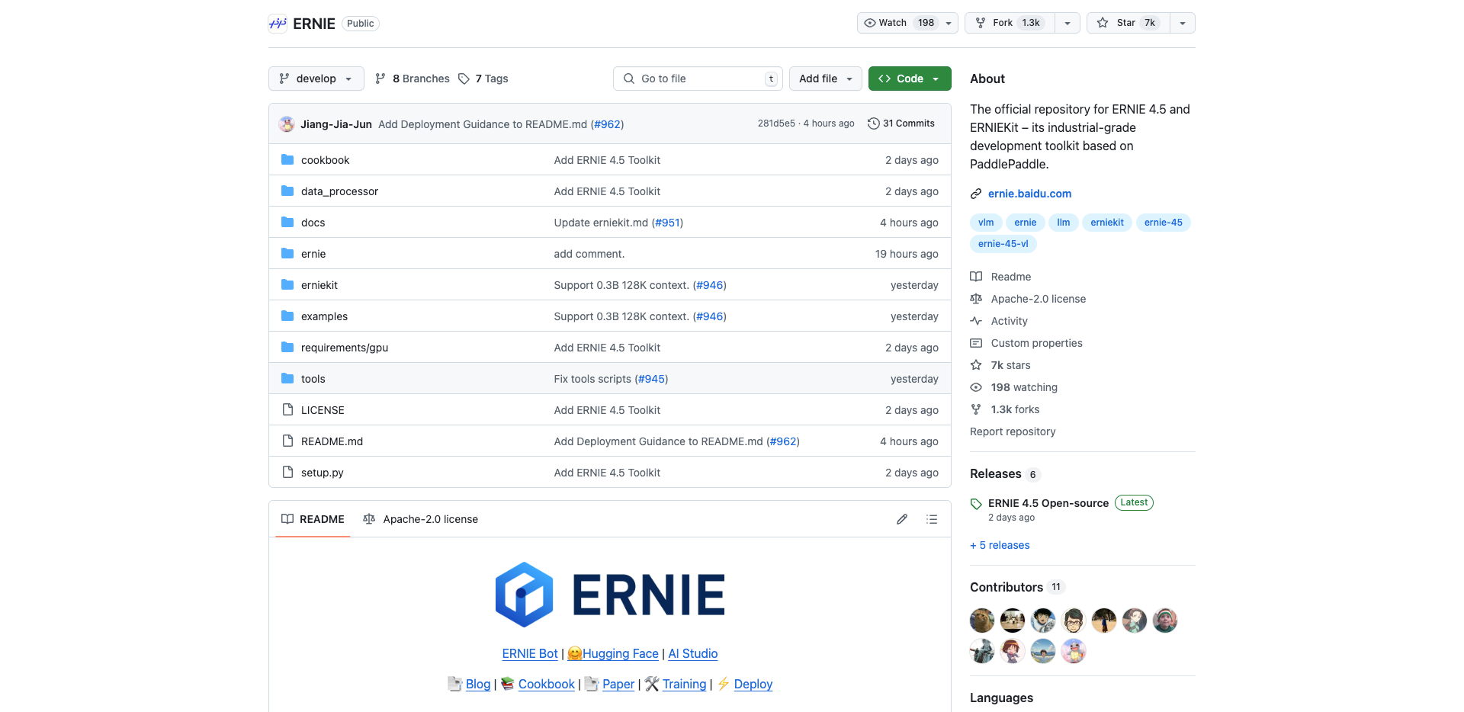Open the AI Studio link in README

click(x=693, y=653)
